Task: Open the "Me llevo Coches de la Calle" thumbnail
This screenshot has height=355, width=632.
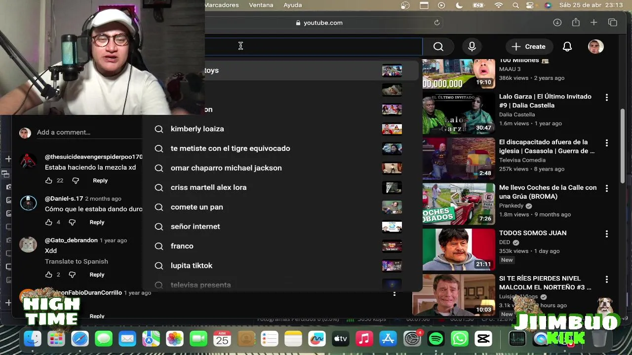Action: [458, 204]
